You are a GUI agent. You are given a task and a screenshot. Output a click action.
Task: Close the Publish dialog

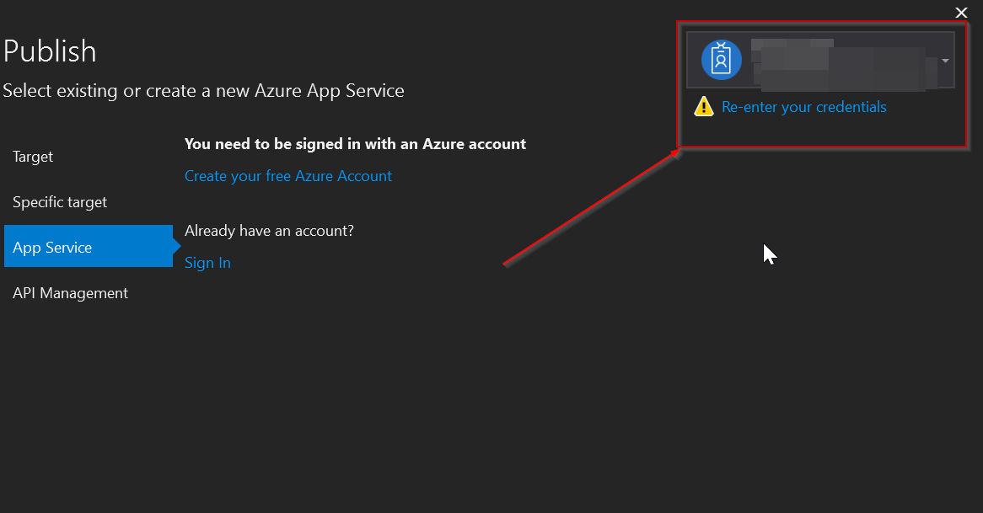click(x=961, y=13)
